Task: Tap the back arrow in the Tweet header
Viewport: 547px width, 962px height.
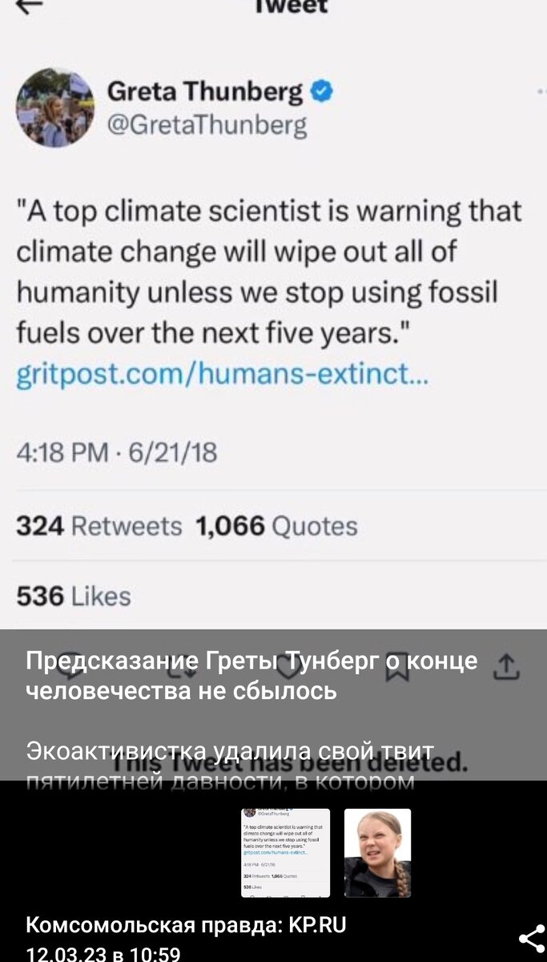Action: (x=31, y=6)
